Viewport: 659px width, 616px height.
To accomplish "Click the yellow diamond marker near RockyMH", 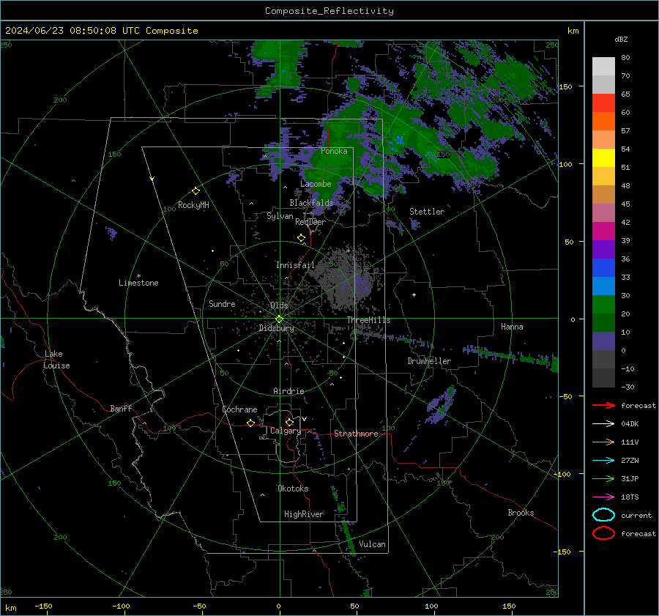I will (x=196, y=191).
